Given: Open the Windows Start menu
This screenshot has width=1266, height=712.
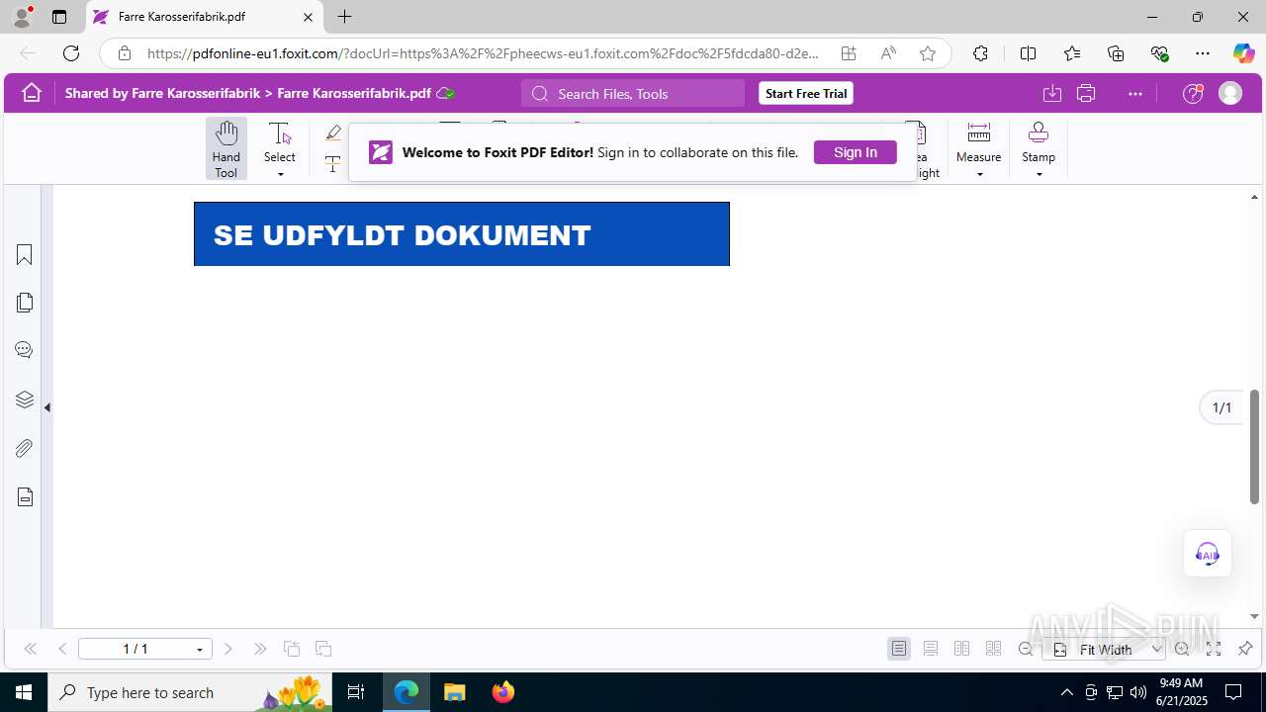Looking at the screenshot, I should tap(24, 692).
